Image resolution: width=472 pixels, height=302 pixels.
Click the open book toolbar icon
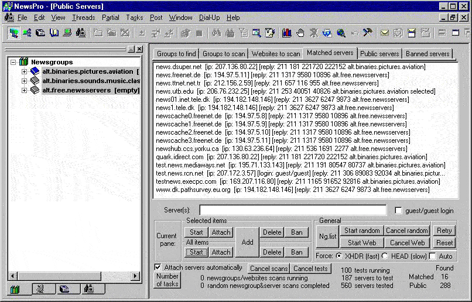tap(54, 33)
